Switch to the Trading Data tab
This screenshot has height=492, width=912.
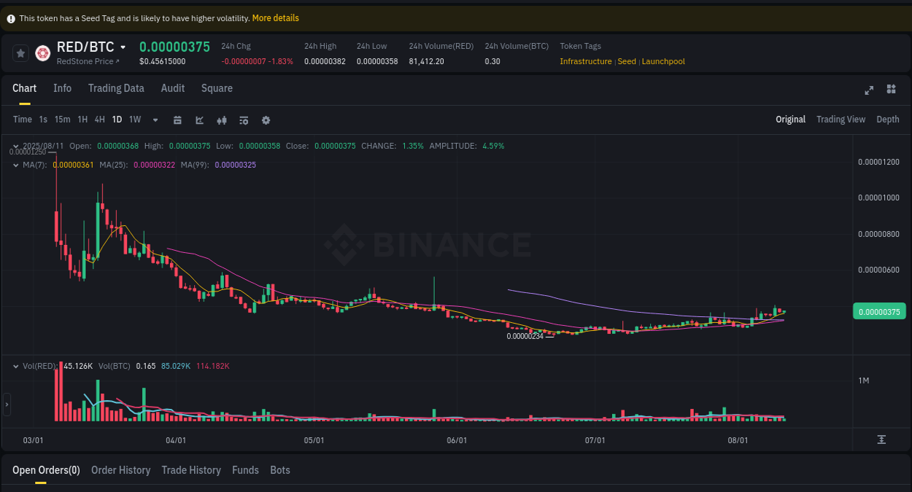(x=116, y=88)
